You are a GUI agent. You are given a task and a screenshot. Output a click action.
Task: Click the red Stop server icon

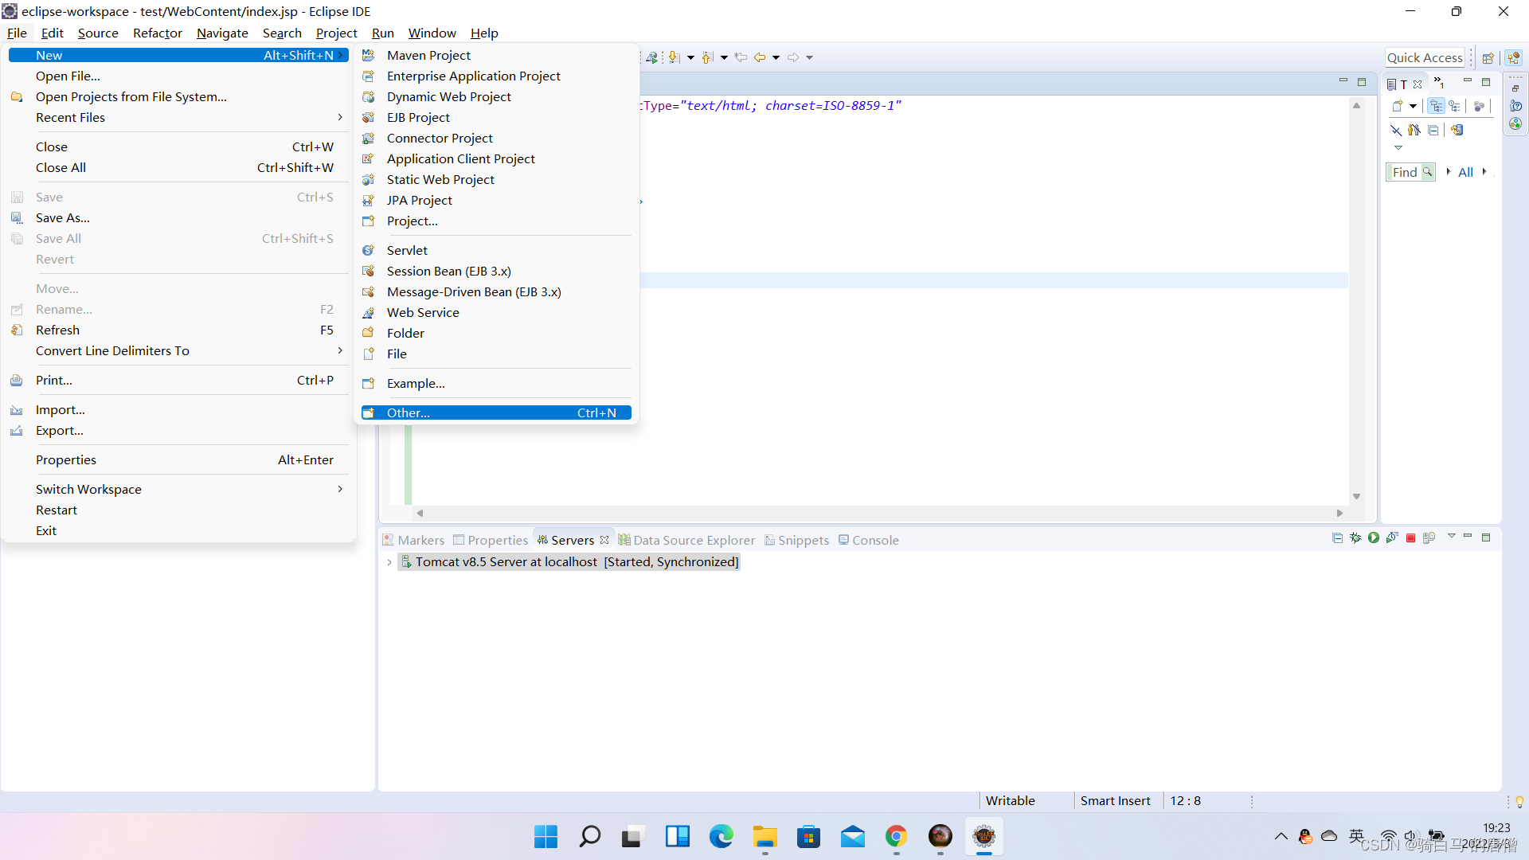point(1411,538)
